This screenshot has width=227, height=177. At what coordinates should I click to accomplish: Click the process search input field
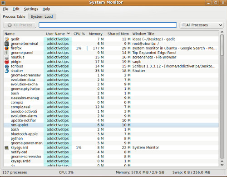pos(108,25)
